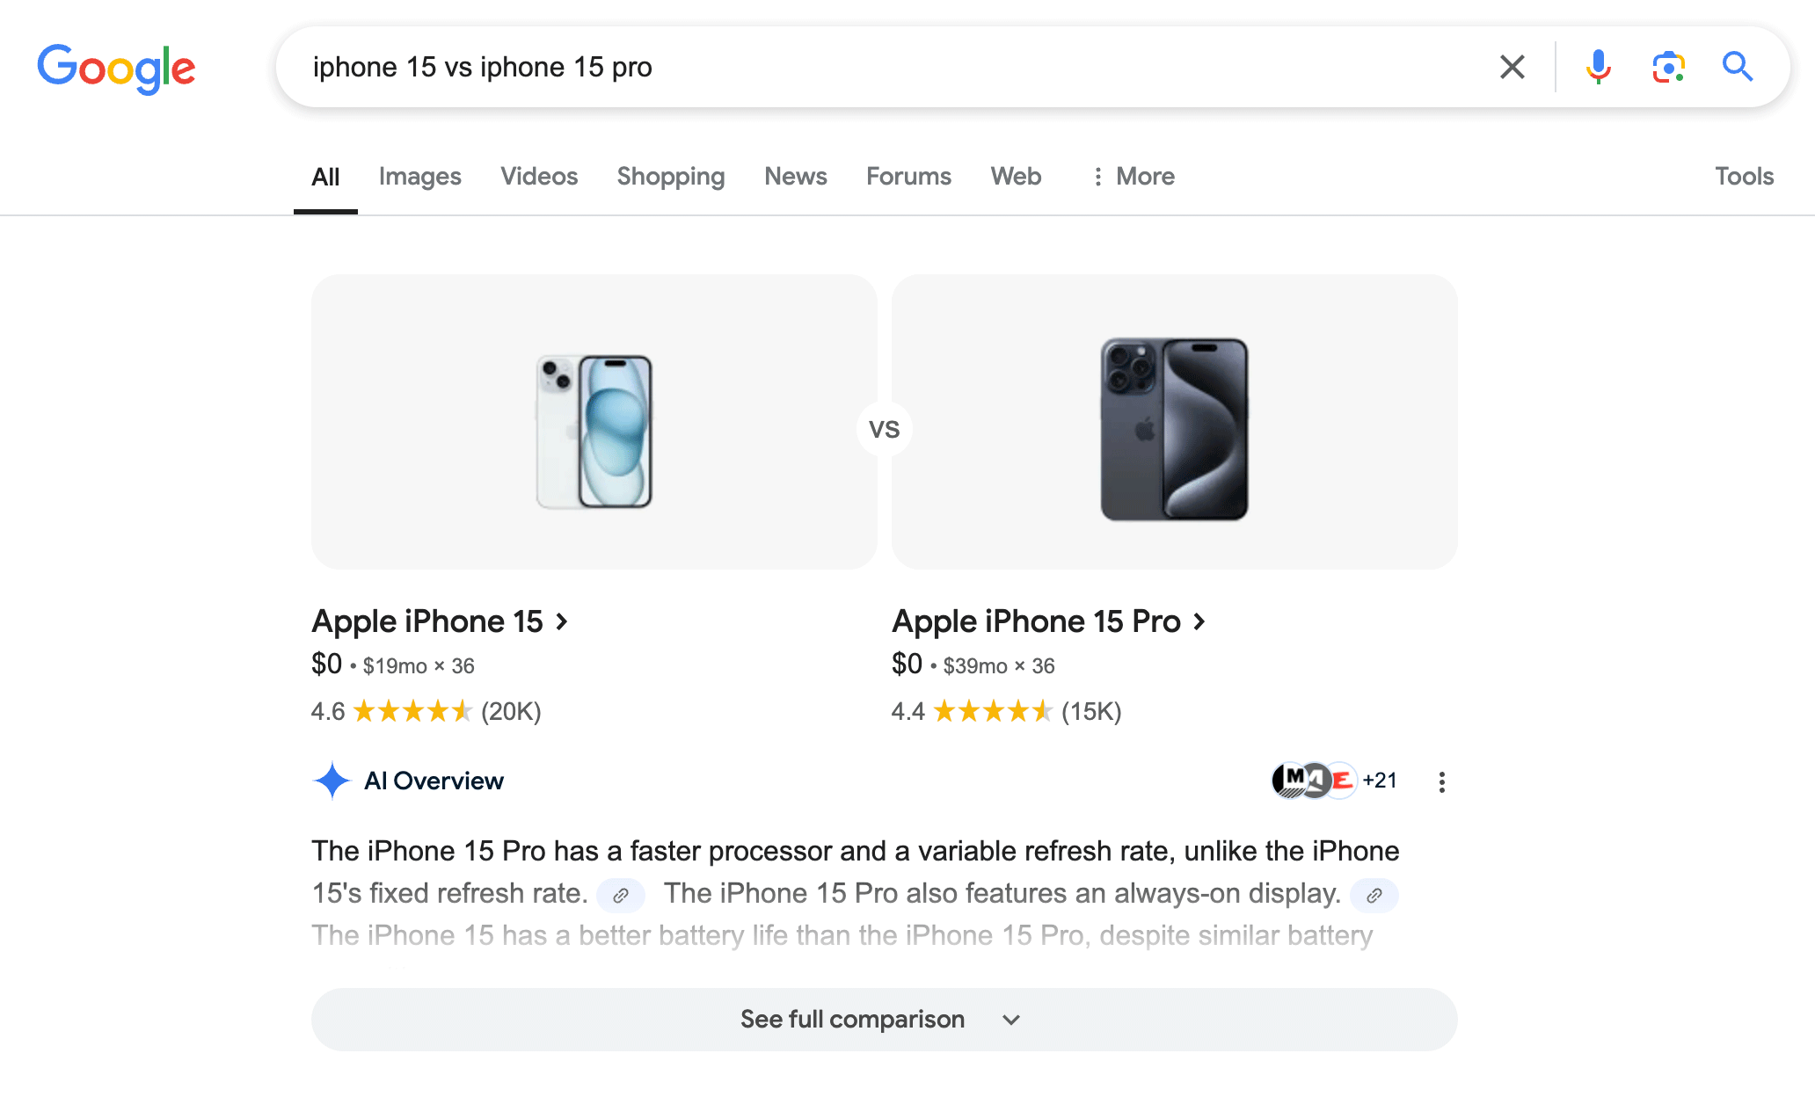Click the search magnifier icon
1815x1104 pixels.
click(1737, 67)
